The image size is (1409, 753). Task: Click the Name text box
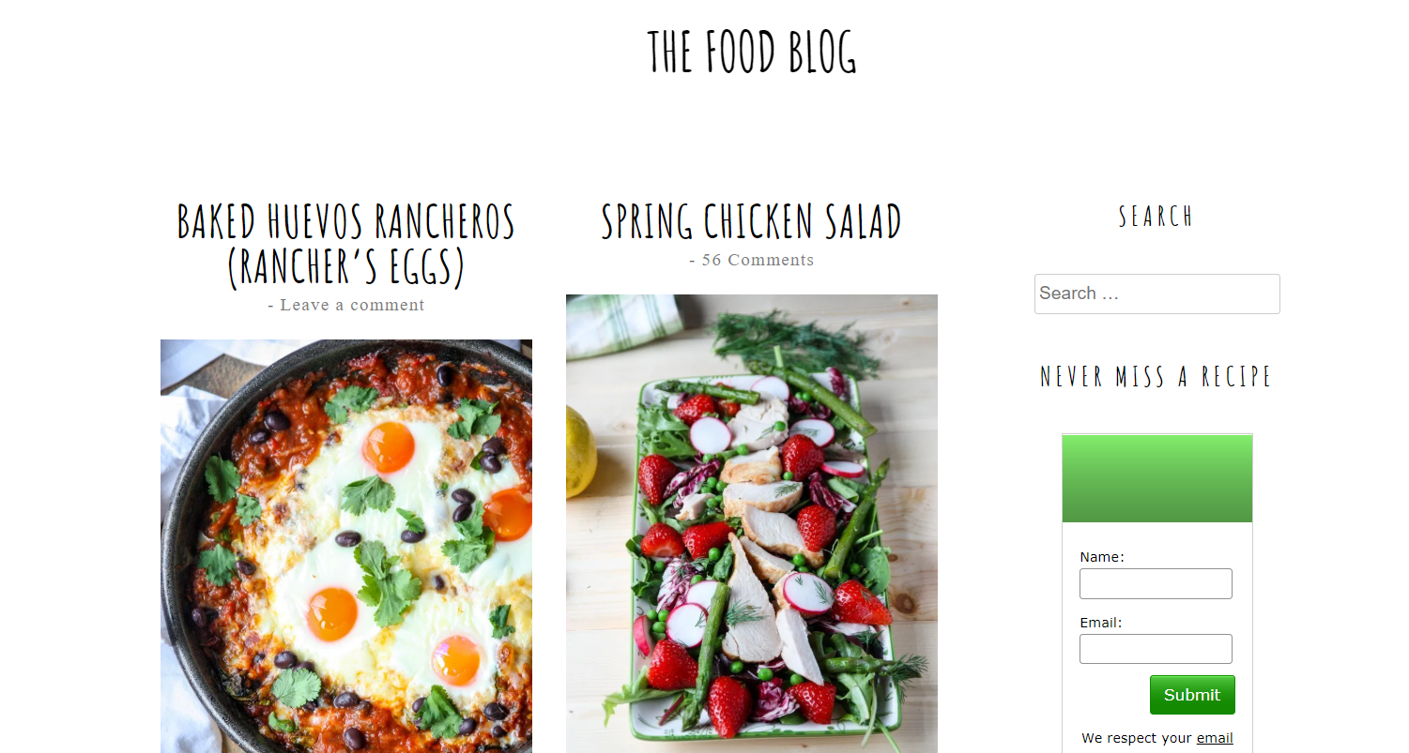point(1156,583)
